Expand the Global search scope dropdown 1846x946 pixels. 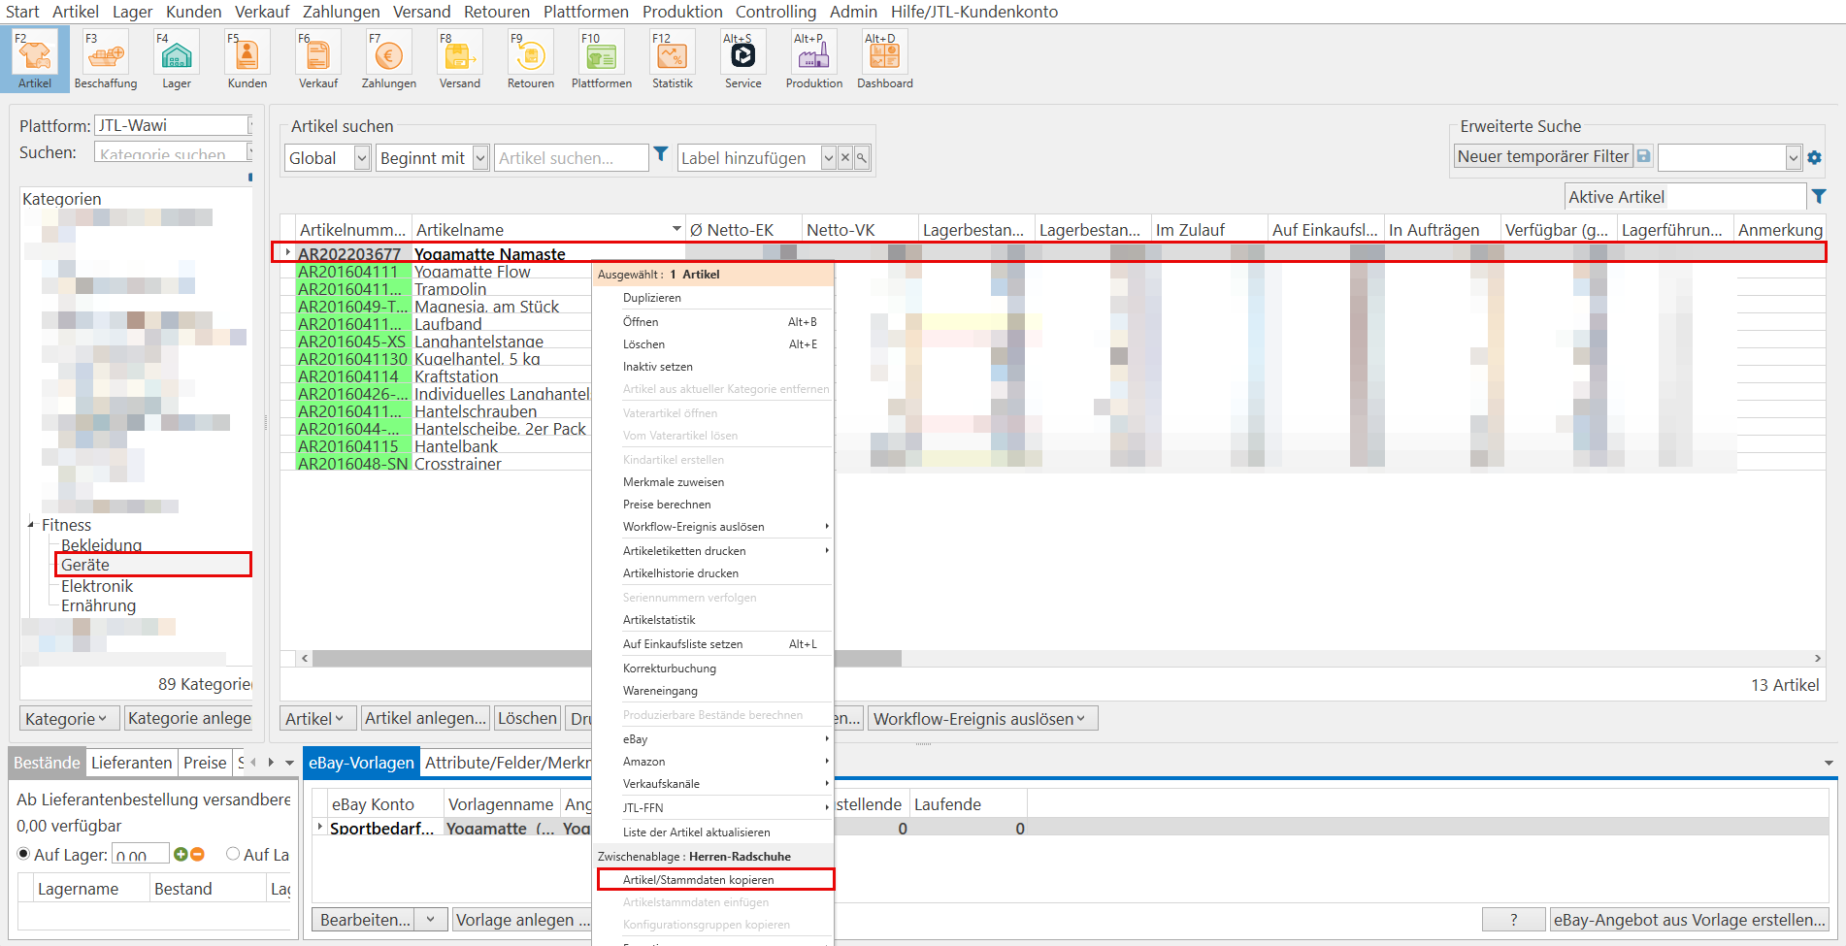coord(361,158)
